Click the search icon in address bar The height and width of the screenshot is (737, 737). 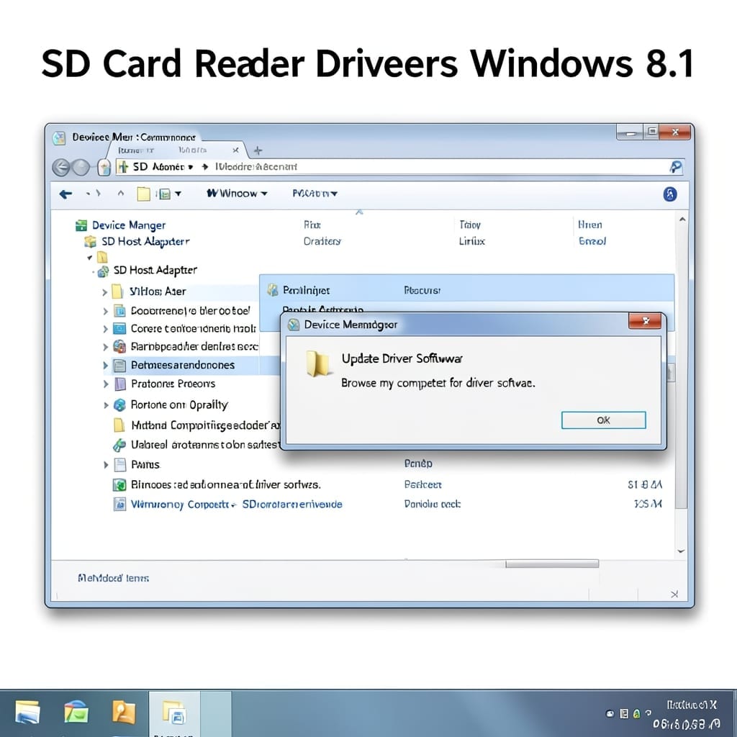click(675, 167)
